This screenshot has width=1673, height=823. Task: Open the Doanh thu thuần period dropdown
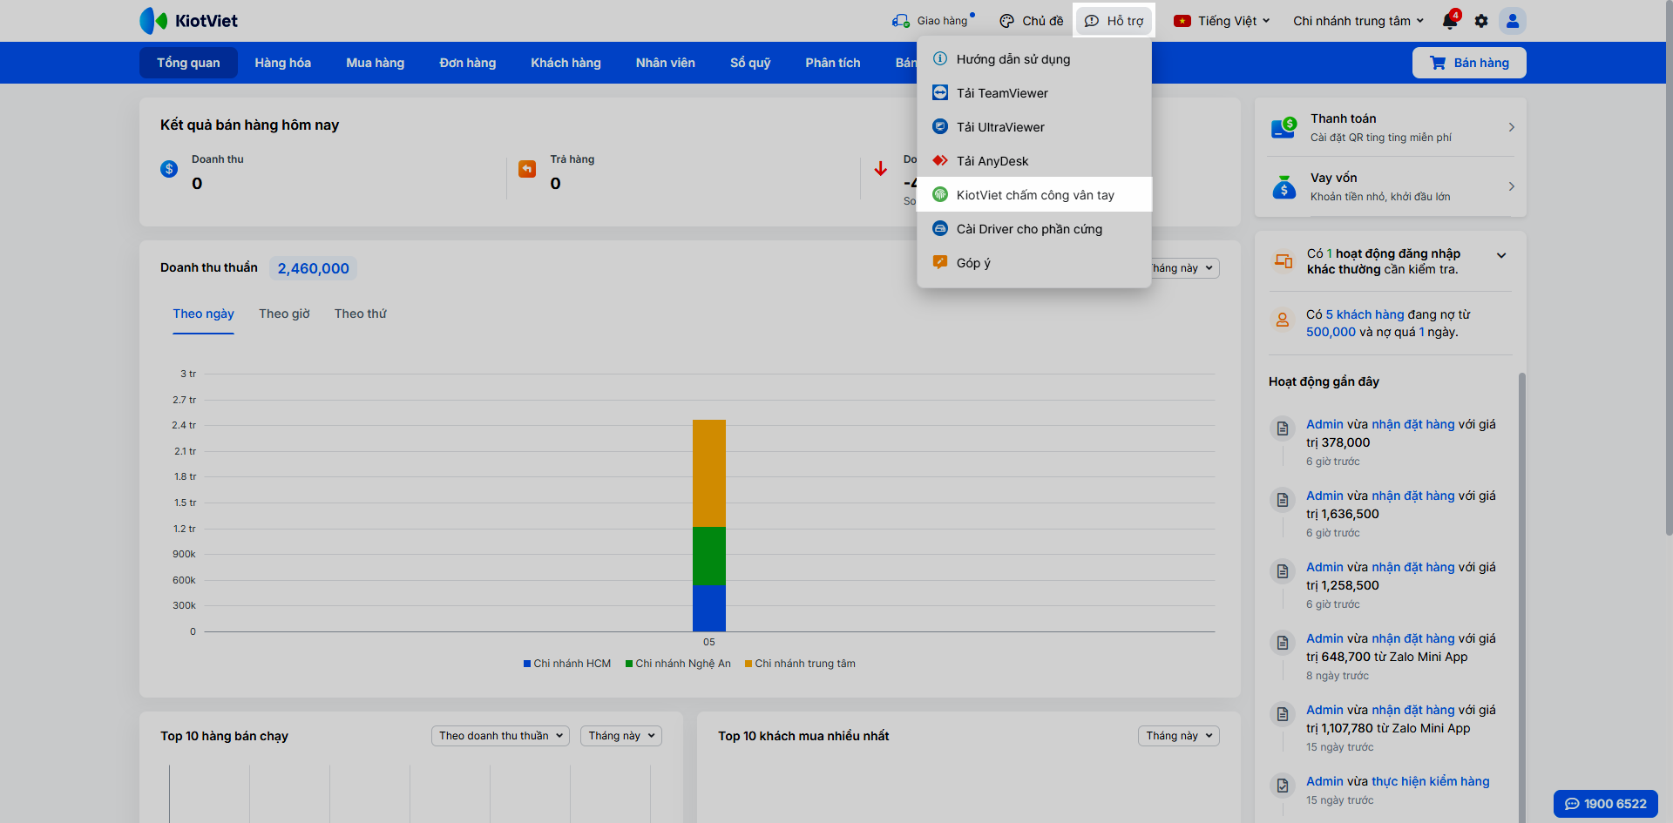(1182, 268)
